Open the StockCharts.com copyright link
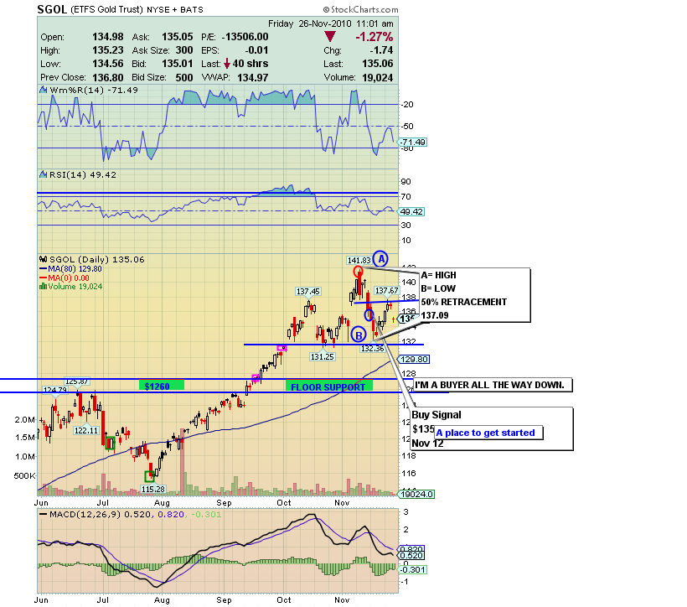This screenshot has width=687, height=607. tap(360, 9)
